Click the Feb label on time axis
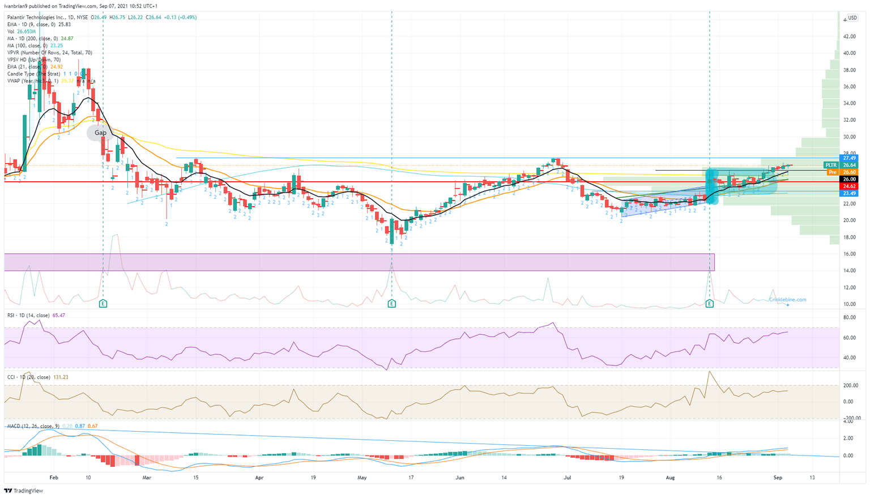This screenshot has height=498, width=870. [x=54, y=478]
